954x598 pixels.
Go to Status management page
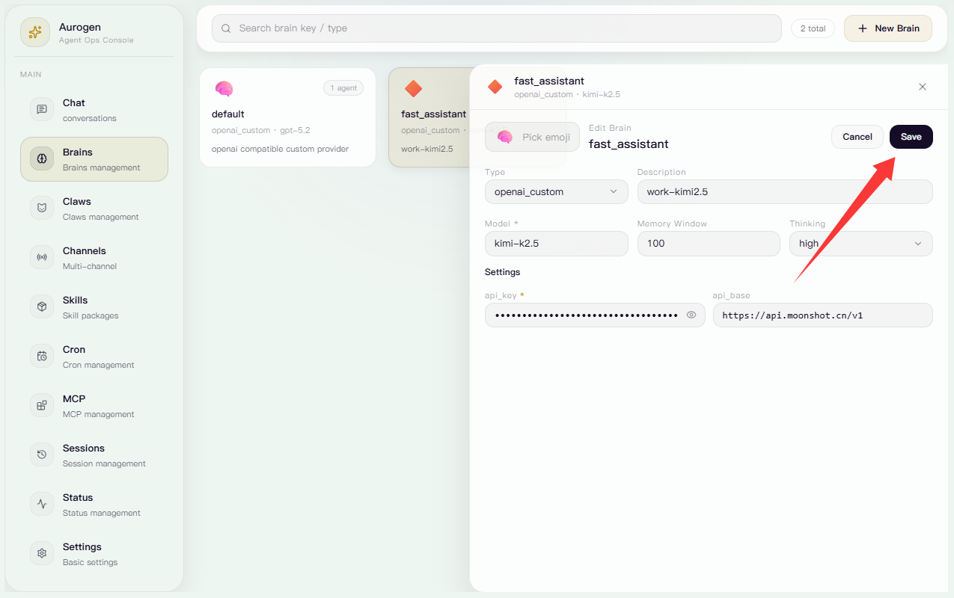pyautogui.click(x=94, y=505)
